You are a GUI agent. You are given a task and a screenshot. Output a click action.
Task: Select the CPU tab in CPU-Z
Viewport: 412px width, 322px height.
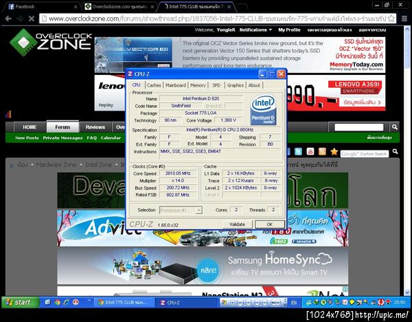click(136, 85)
